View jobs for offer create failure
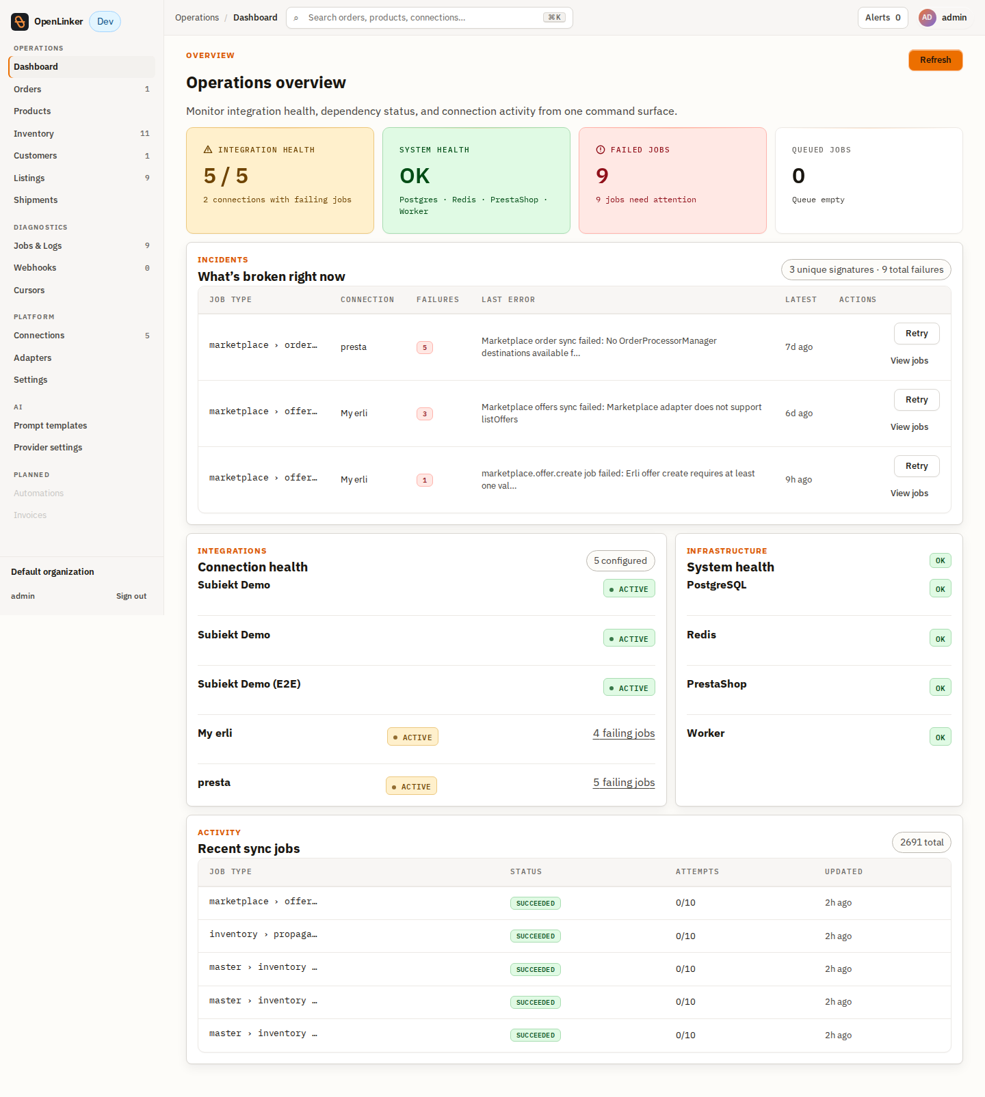 click(x=909, y=493)
